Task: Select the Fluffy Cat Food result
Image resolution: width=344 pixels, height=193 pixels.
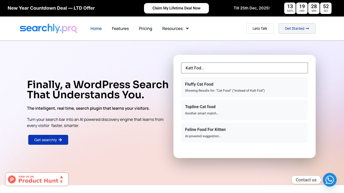Action: [245, 87]
